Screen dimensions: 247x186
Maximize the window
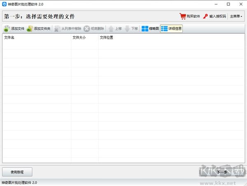(228, 4)
